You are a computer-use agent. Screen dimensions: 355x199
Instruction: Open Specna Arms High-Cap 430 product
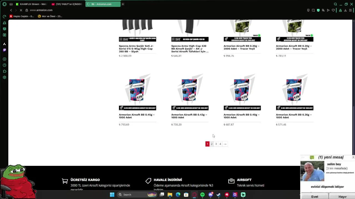click(x=190, y=49)
